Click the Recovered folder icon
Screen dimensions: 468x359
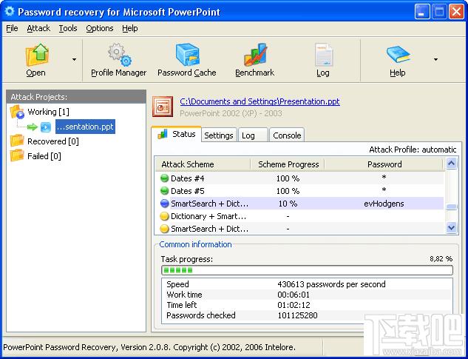coord(17,141)
